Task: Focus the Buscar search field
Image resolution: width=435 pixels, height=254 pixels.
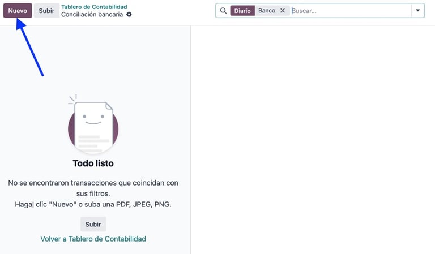Action: pos(351,11)
